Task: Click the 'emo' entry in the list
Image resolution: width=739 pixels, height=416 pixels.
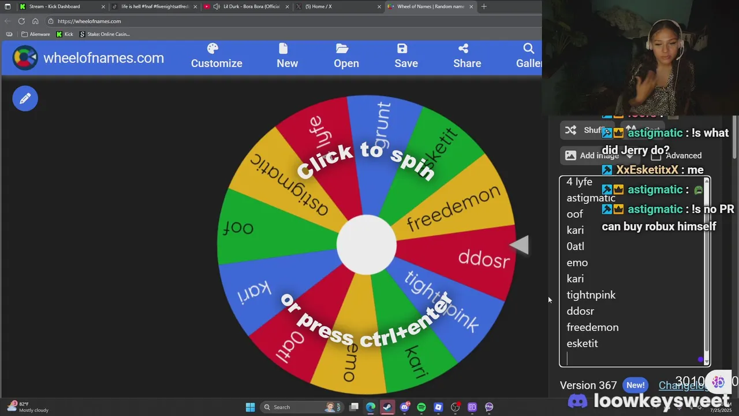Action: (x=577, y=262)
